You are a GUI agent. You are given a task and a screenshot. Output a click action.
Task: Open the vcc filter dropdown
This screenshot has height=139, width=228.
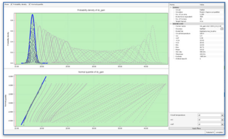coord(210,120)
